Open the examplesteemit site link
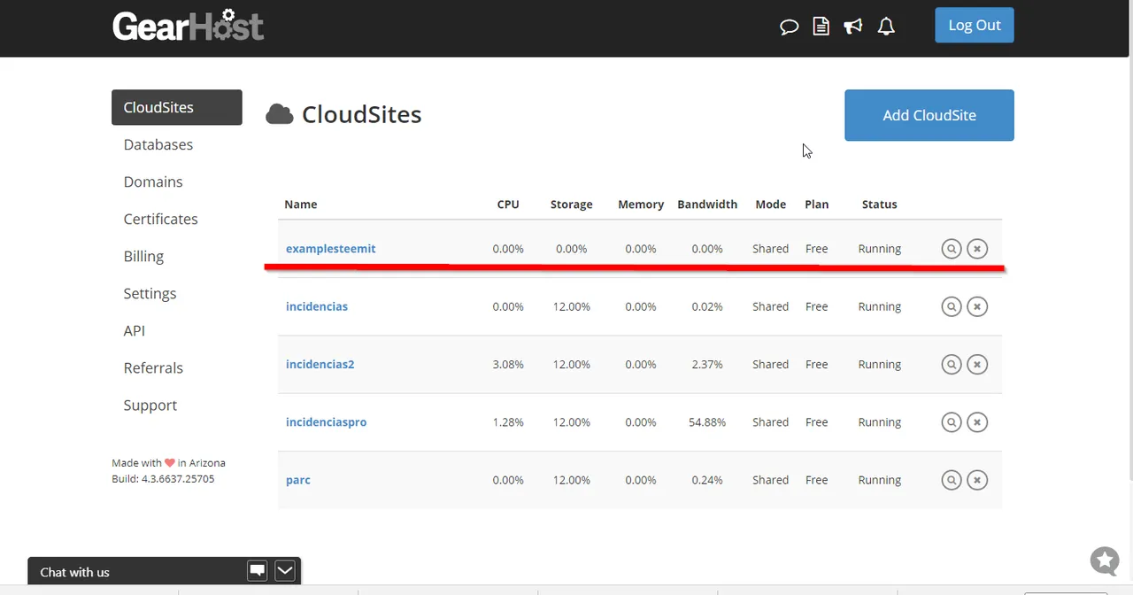The width and height of the screenshot is (1133, 595). pyautogui.click(x=330, y=249)
